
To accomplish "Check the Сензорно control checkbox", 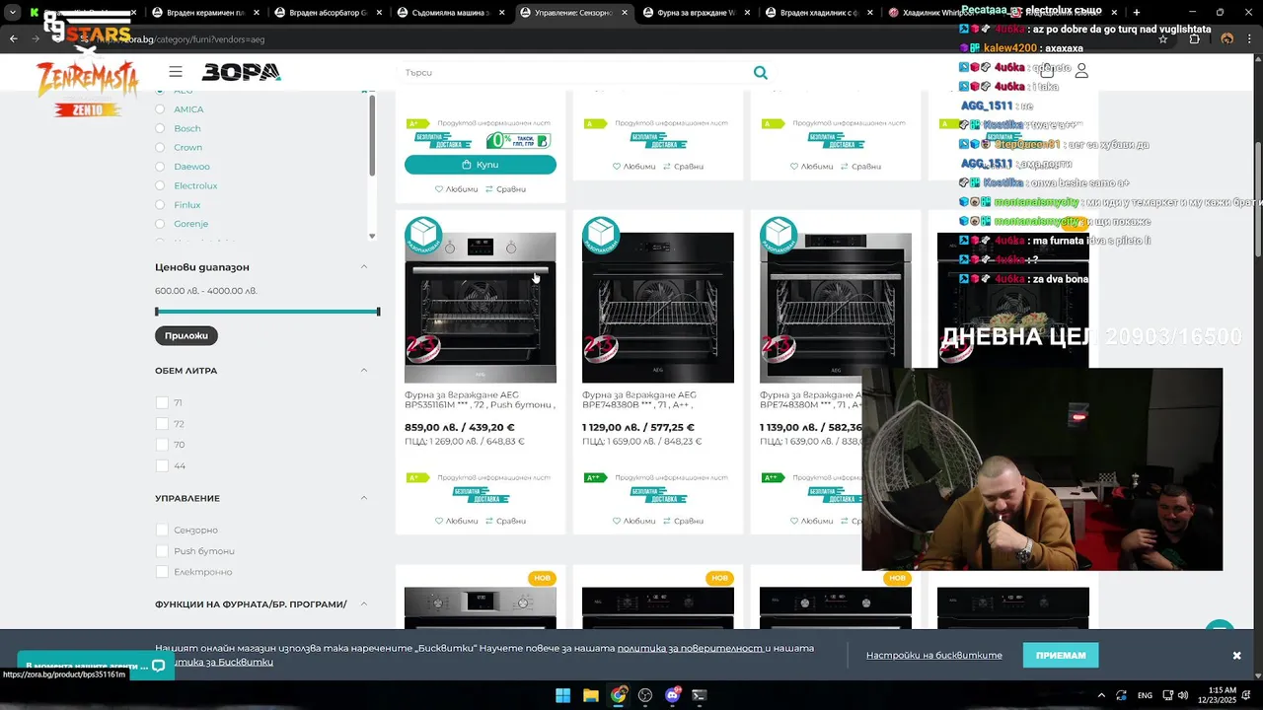I will click(162, 530).
